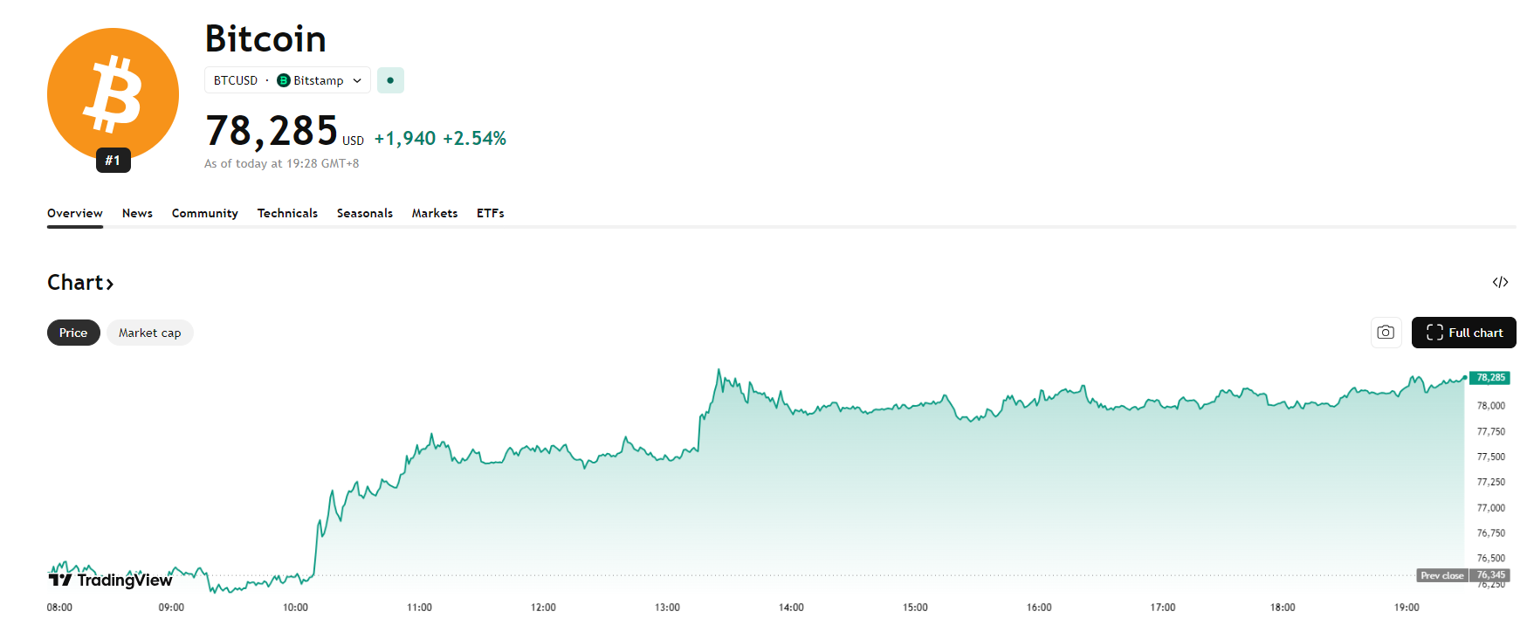
Task: Click the green market status dot
Action: 390,79
